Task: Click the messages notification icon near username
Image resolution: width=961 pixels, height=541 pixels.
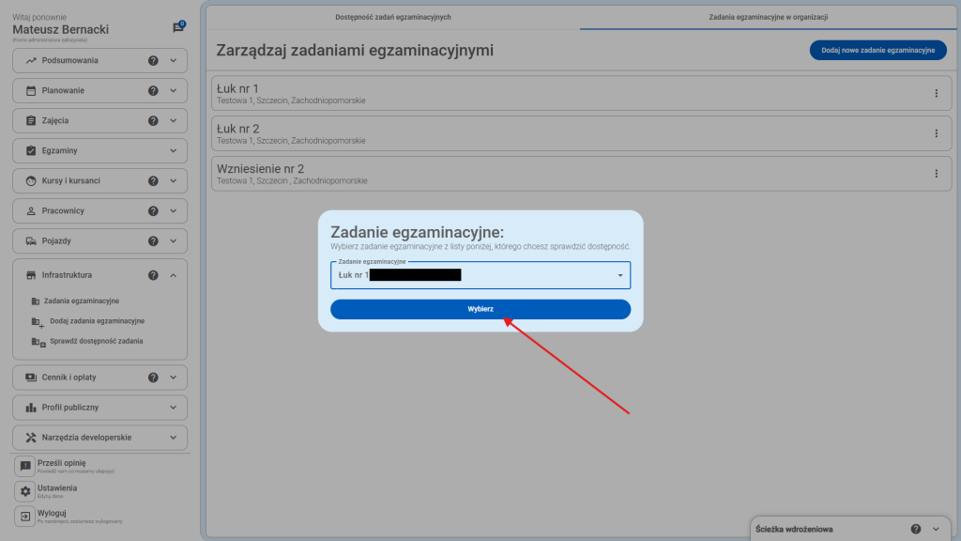Action: [x=178, y=28]
